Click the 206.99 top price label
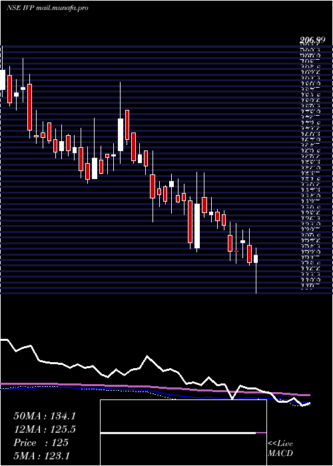Viewport: 333px width, 466px height. (x=312, y=41)
